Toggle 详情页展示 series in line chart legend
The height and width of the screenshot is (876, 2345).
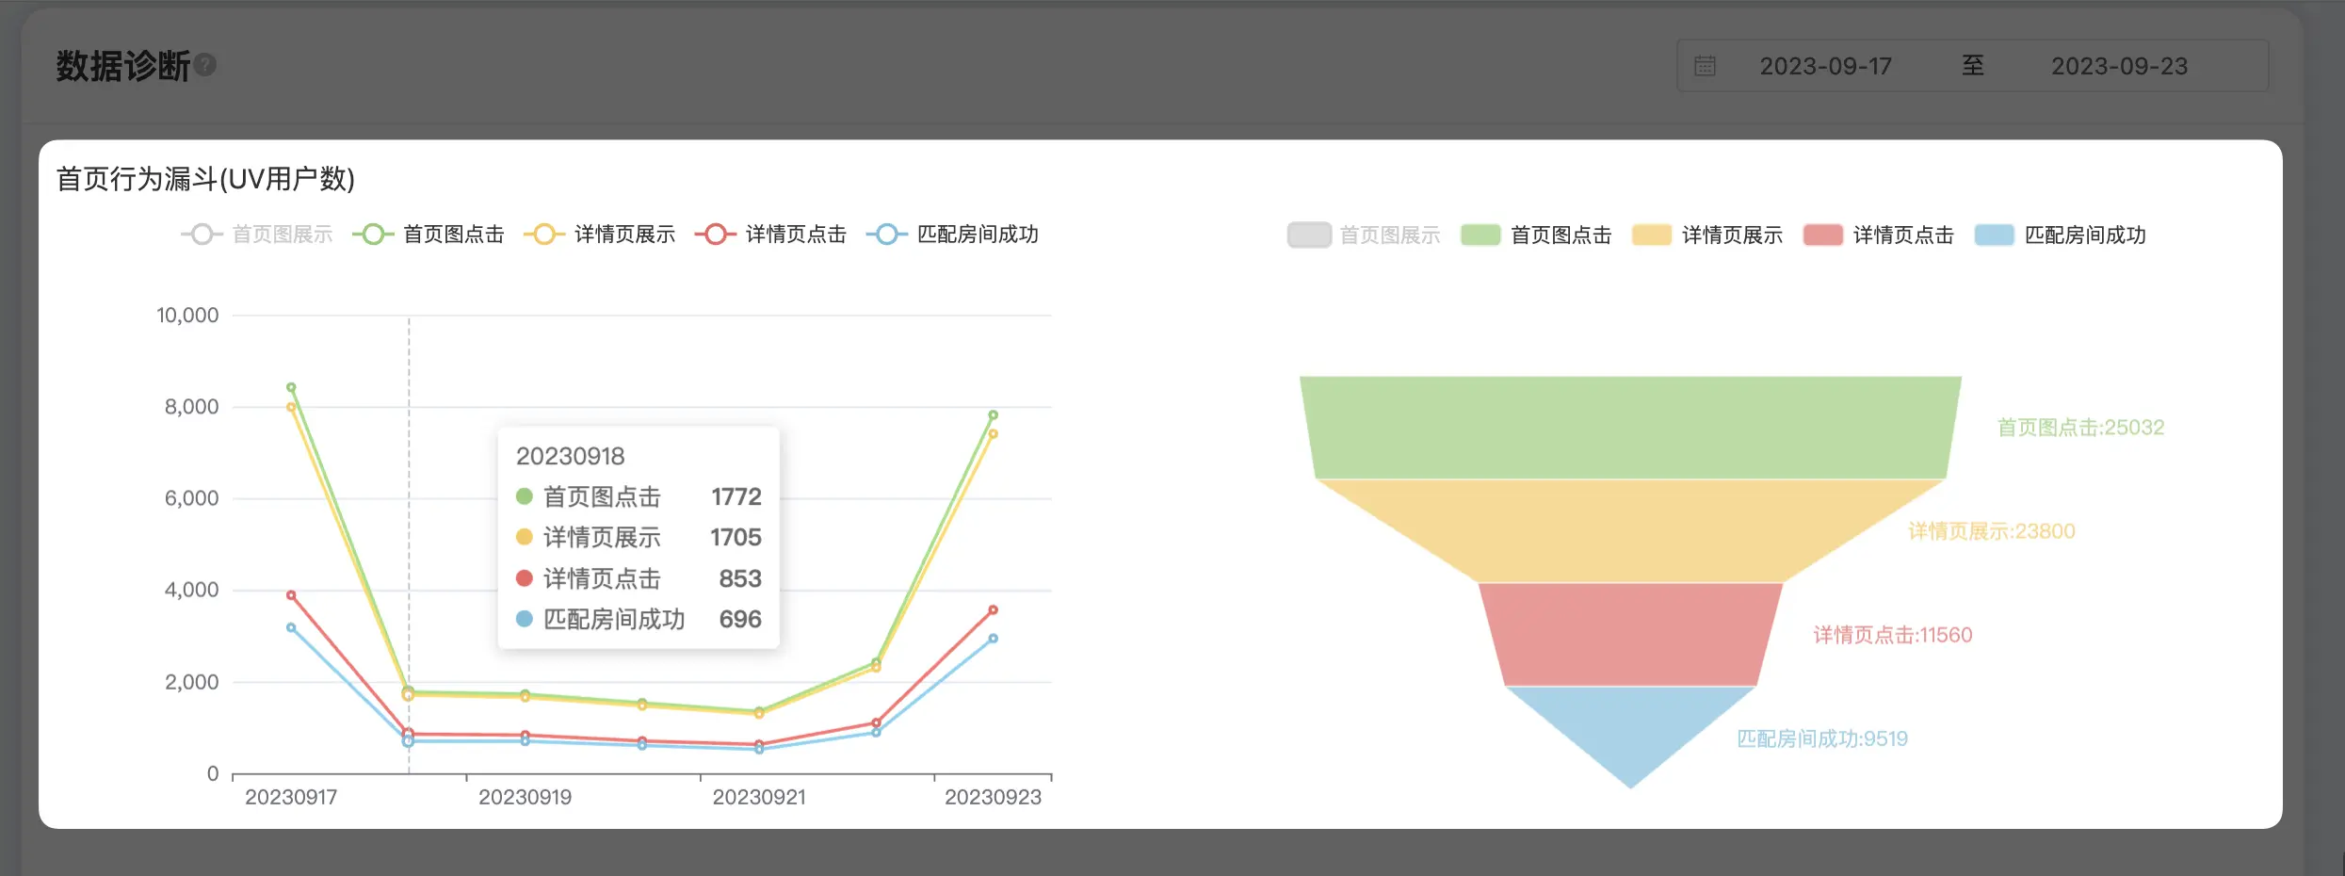pos(600,235)
